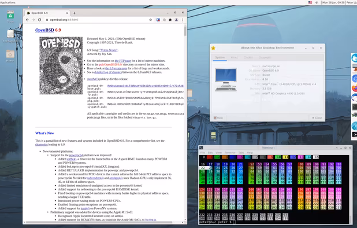Open the signify(1) man page link
This screenshot has width=357, height=228.
click(x=92, y=79)
